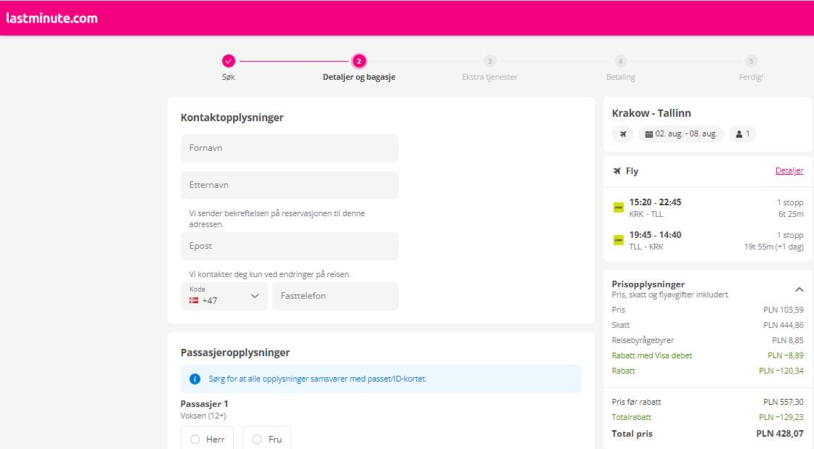
Task: Click the Skatt PLN 444,86 value
Action: pyautogui.click(x=784, y=325)
